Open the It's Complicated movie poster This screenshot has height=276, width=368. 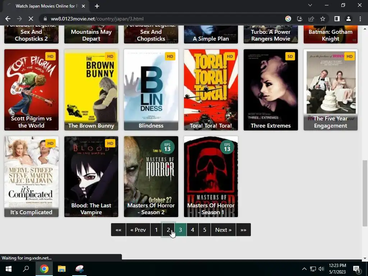32,176
